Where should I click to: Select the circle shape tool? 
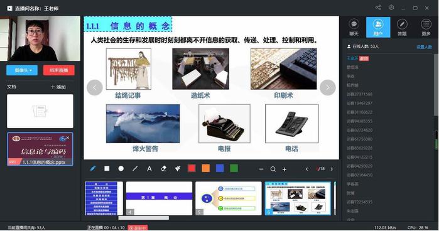[x=121, y=169]
